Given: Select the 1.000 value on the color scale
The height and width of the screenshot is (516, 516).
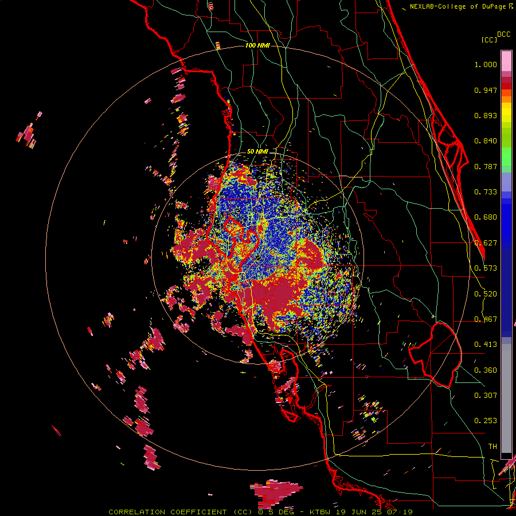Looking at the screenshot, I should [x=486, y=64].
